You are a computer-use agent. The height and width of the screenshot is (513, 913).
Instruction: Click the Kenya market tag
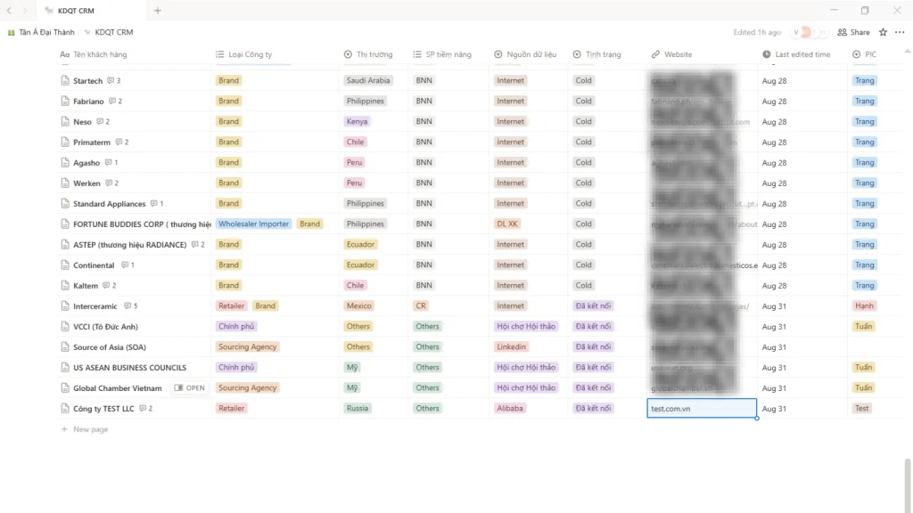click(x=357, y=121)
